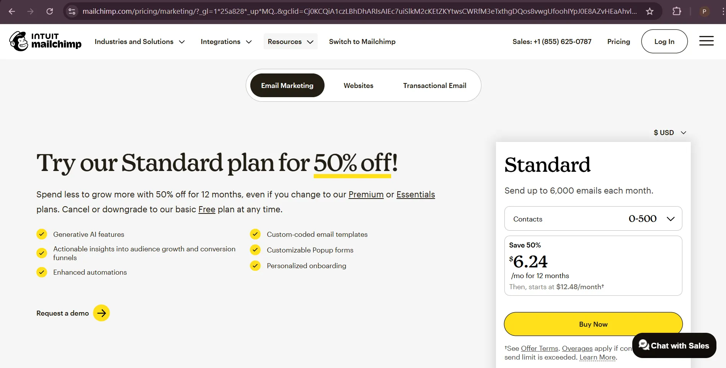The width and height of the screenshot is (726, 368).
Task: Open the browser profile avatar
Action: click(704, 11)
